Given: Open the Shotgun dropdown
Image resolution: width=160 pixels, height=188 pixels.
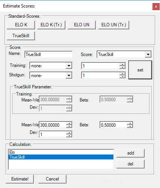Looking at the screenshot, I should point(69,75).
